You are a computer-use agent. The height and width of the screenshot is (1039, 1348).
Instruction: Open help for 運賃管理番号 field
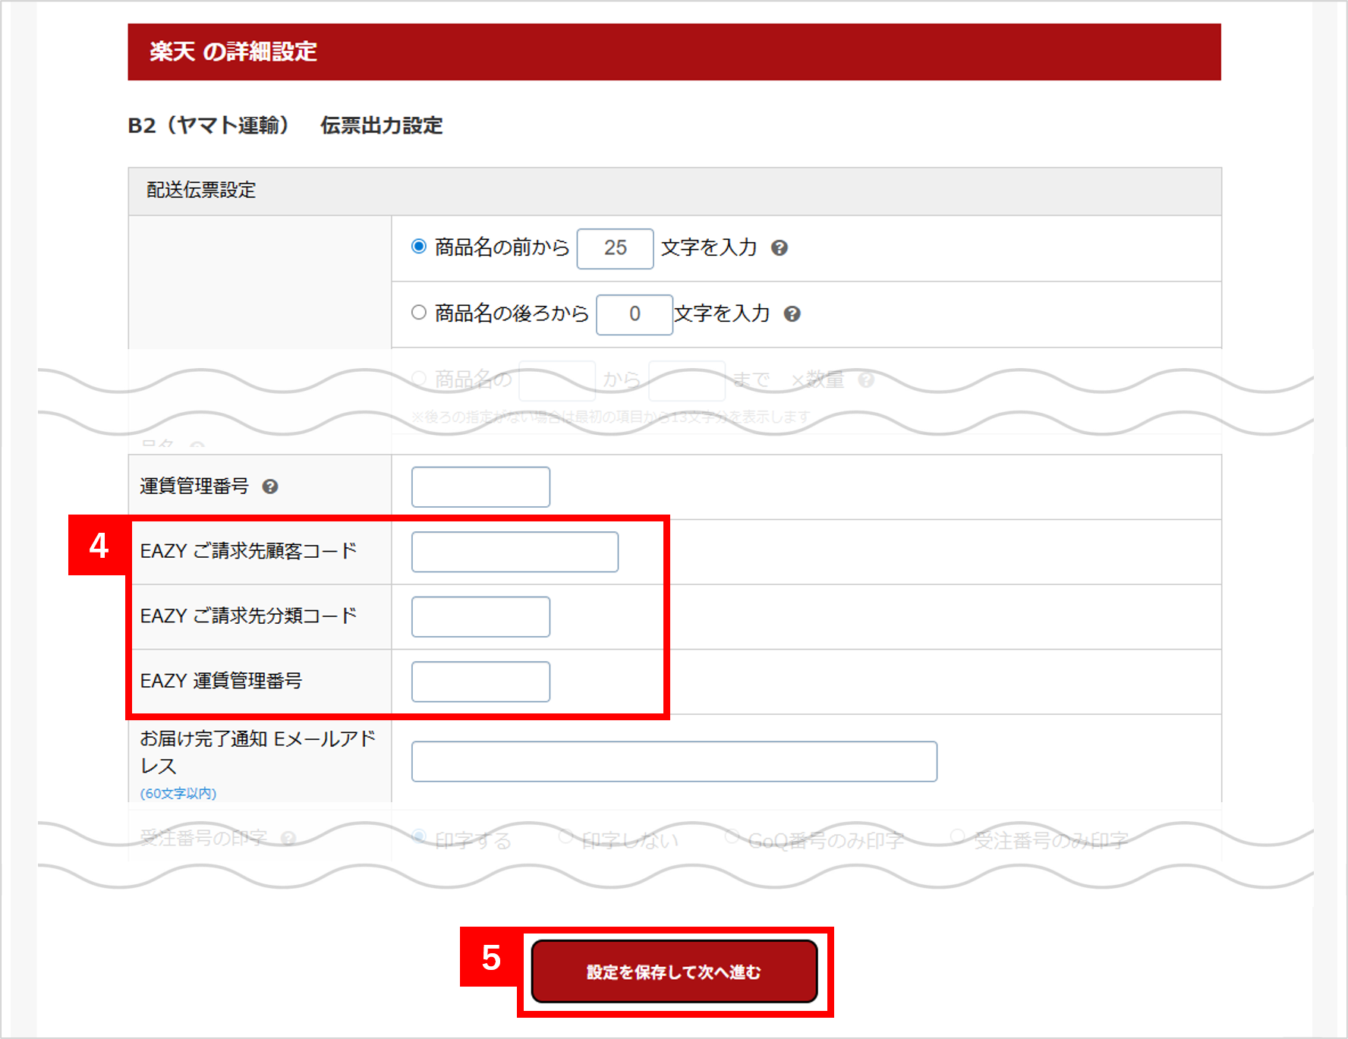[269, 486]
